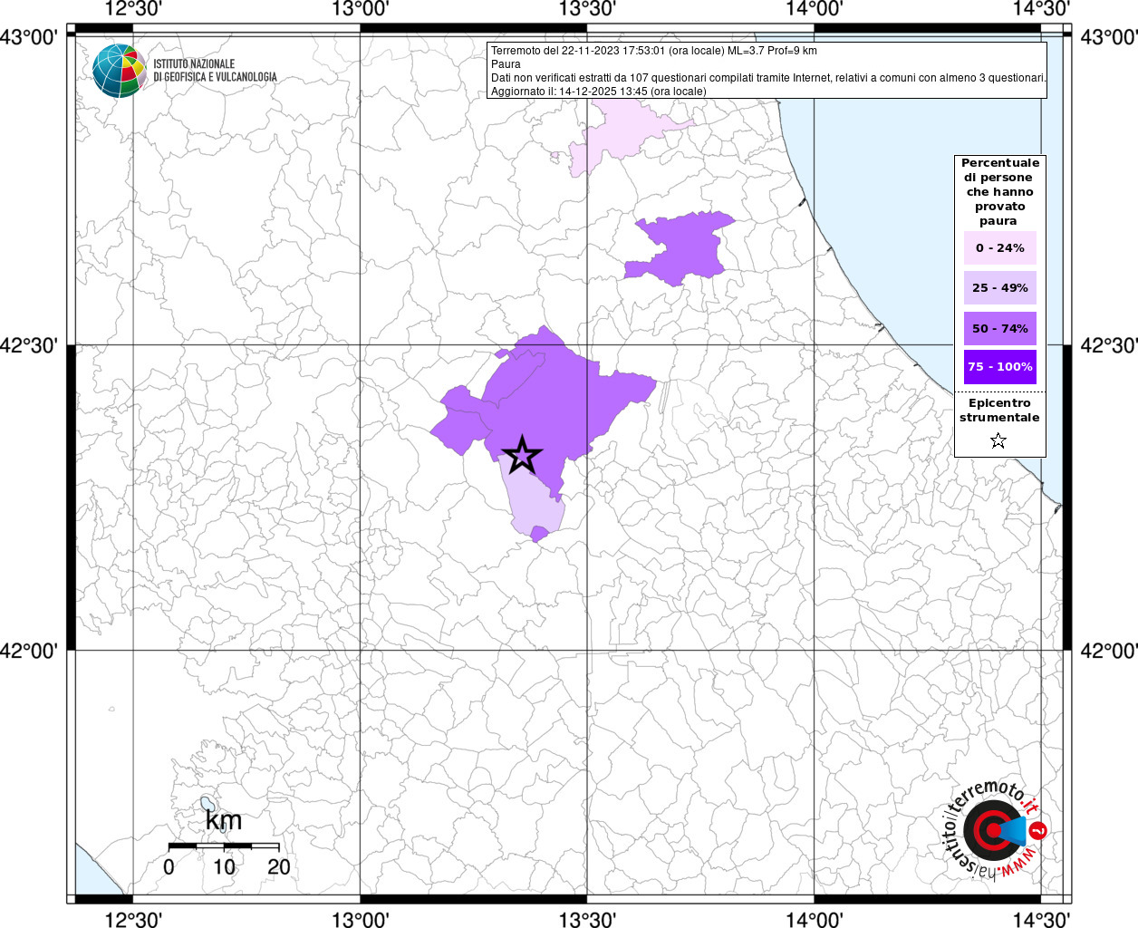The height and width of the screenshot is (928, 1138).
Task: Click the earthquake header line 'Terremoto del 22-11-2023'
Action: [654, 51]
